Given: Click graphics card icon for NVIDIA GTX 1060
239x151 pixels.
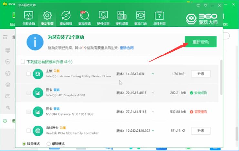Looking at the screenshot, I should (x=38, y=112).
